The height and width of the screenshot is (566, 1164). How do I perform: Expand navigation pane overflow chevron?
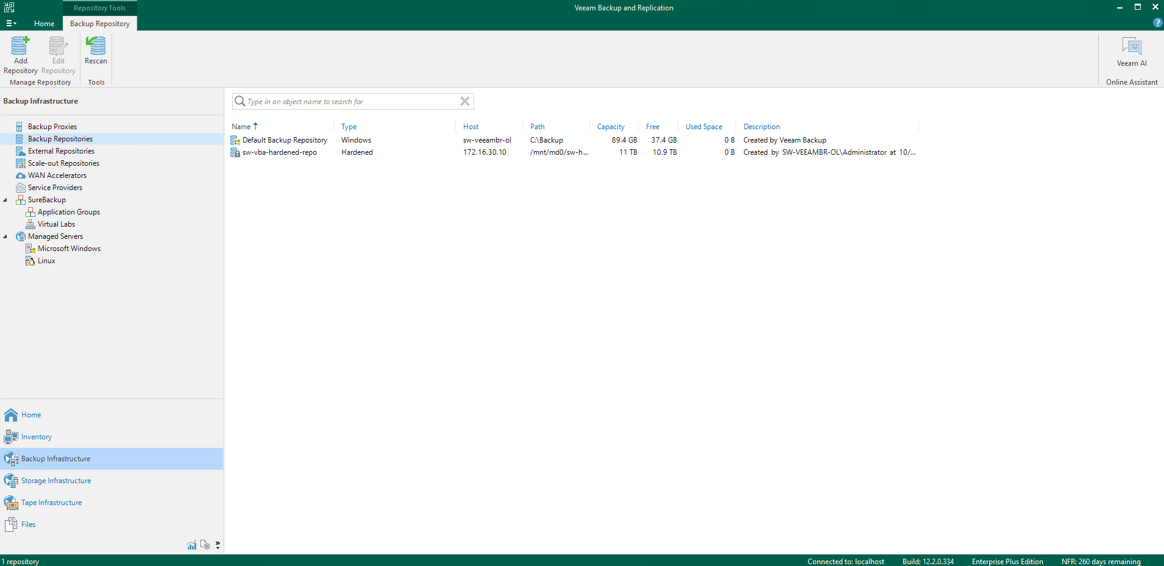pyautogui.click(x=218, y=545)
